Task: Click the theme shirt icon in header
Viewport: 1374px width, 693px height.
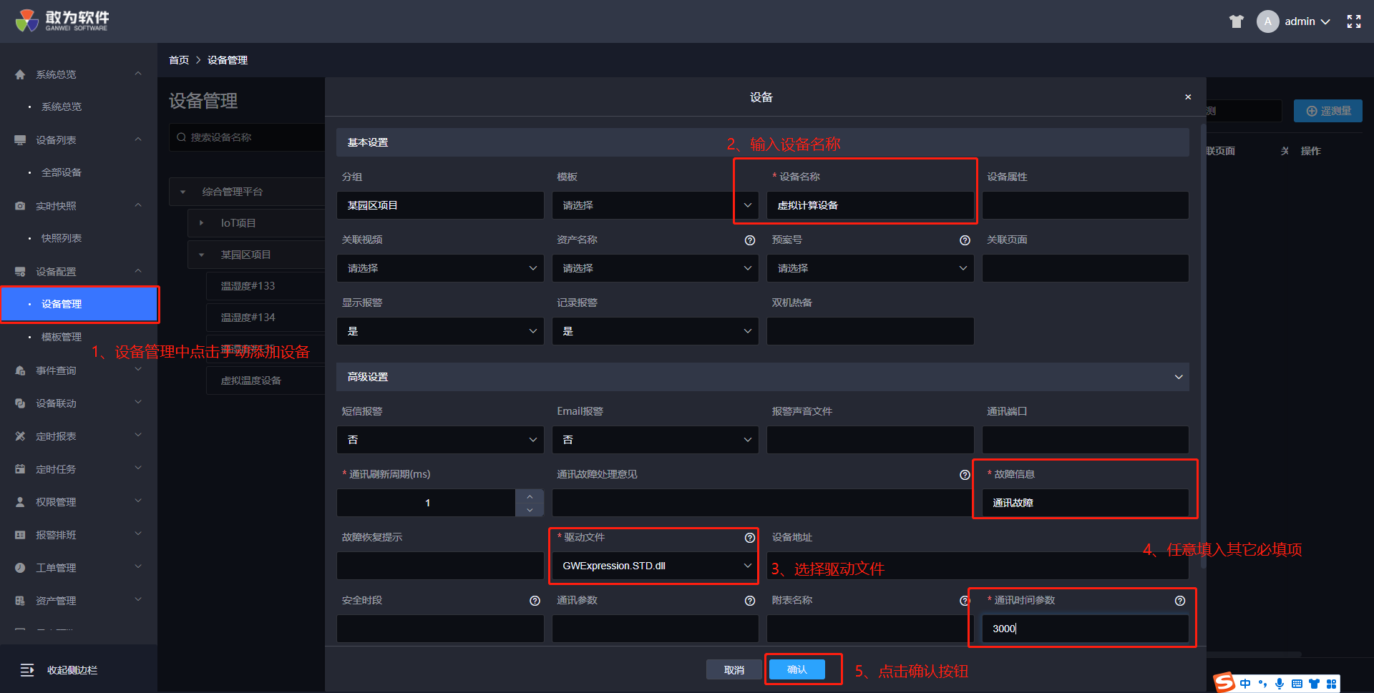Action: pos(1236,21)
